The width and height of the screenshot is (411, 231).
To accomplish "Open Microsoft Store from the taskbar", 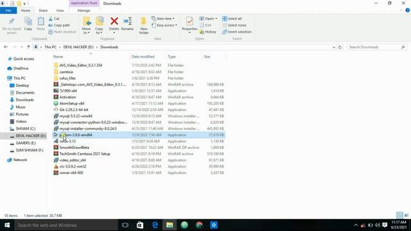I will [140, 225].
